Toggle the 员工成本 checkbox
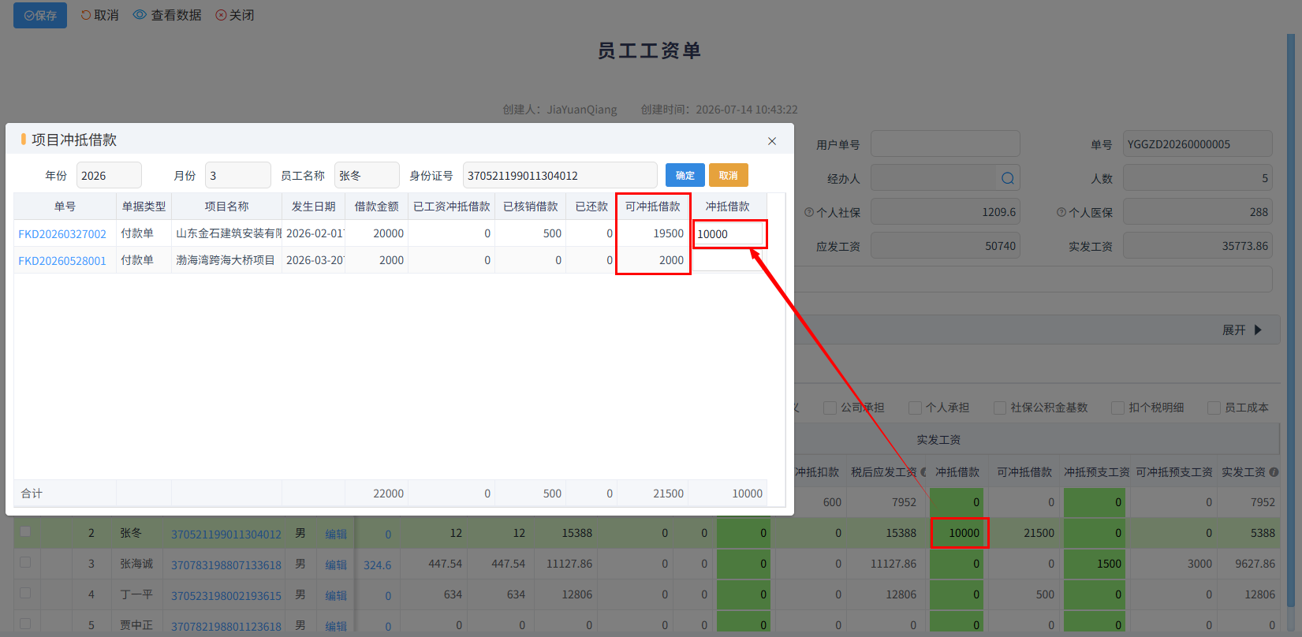 click(1214, 408)
